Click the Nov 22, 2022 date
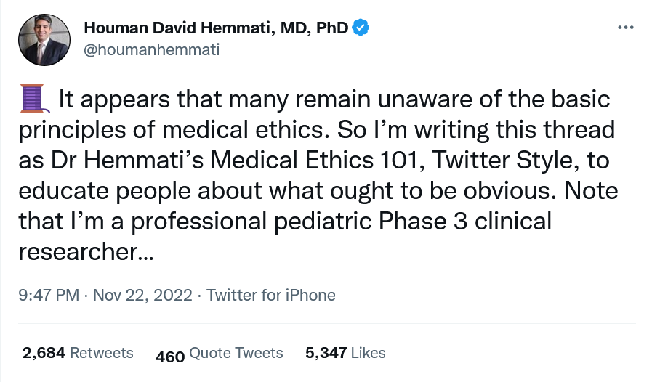The height and width of the screenshot is (382, 652). pos(144,295)
